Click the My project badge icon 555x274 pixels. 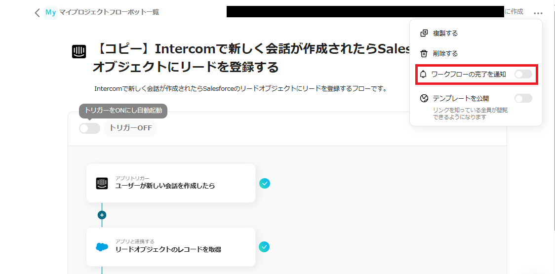point(50,12)
